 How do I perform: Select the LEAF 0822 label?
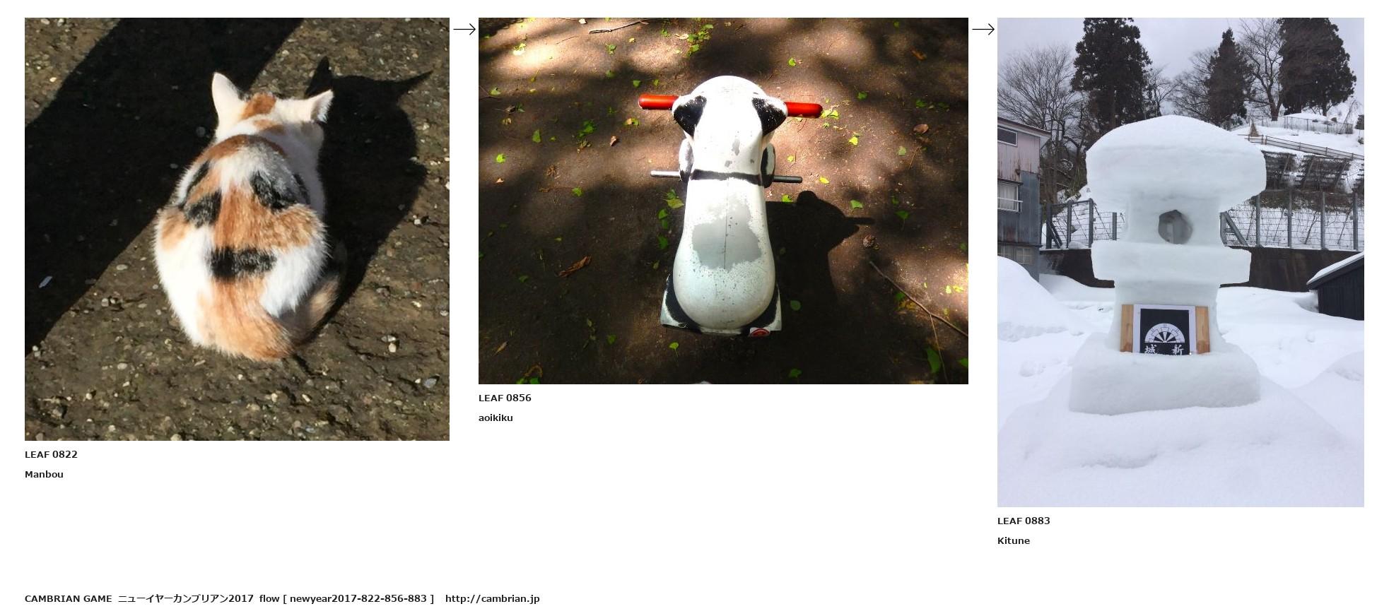tap(51, 454)
